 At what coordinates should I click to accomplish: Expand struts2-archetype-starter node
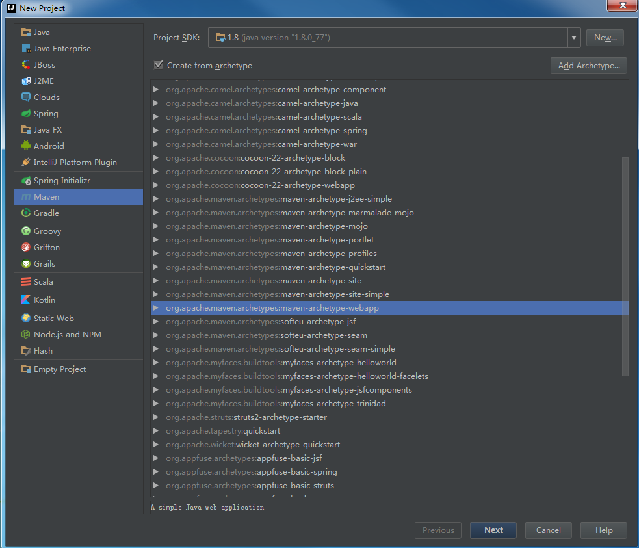(x=155, y=417)
